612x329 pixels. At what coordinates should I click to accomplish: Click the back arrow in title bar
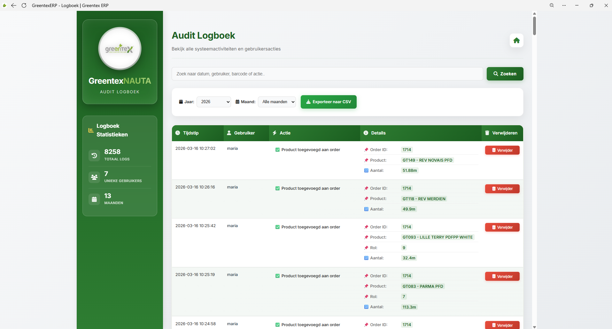(x=14, y=5)
